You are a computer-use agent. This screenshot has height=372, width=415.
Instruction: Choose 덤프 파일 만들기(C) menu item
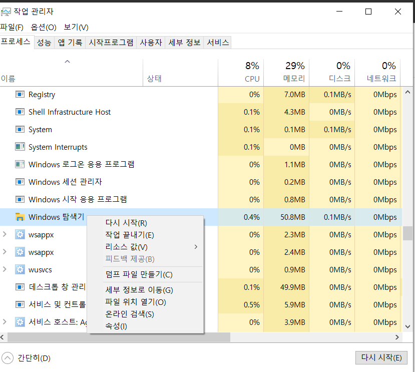145,274
